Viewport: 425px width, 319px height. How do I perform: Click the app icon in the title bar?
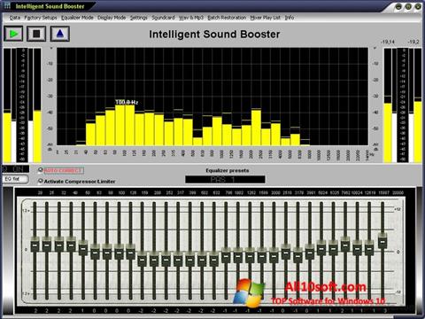click(6, 5)
